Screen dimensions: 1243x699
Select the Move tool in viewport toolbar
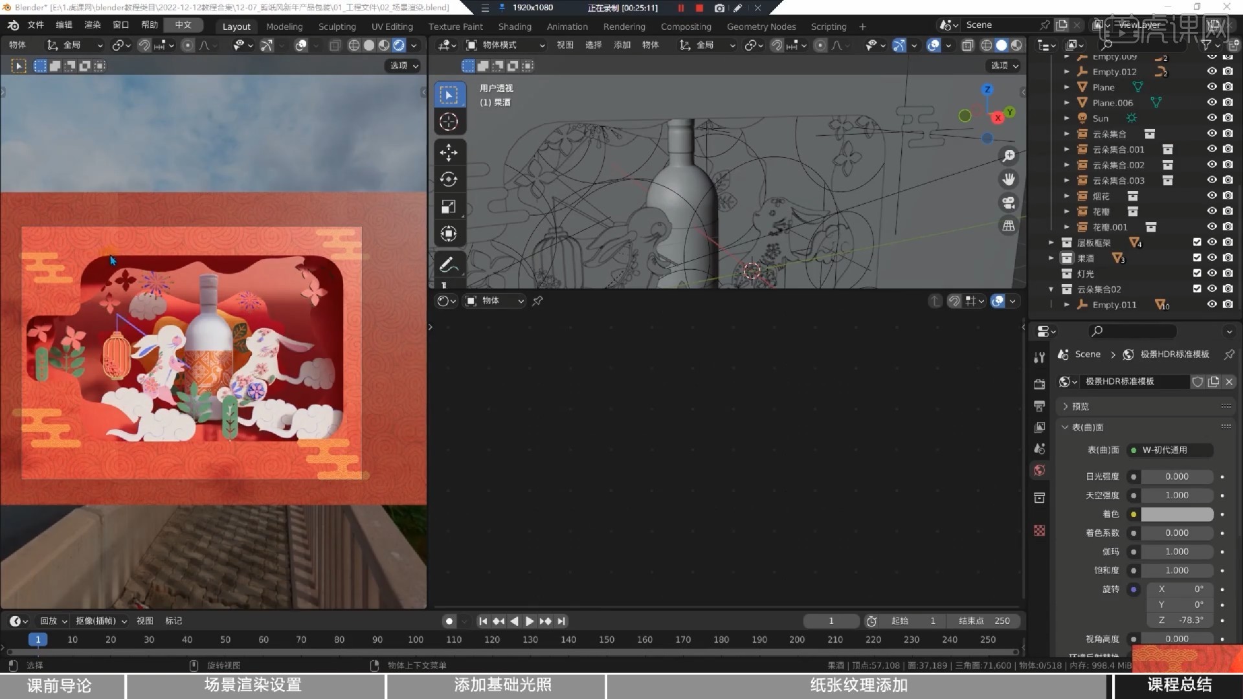point(449,153)
